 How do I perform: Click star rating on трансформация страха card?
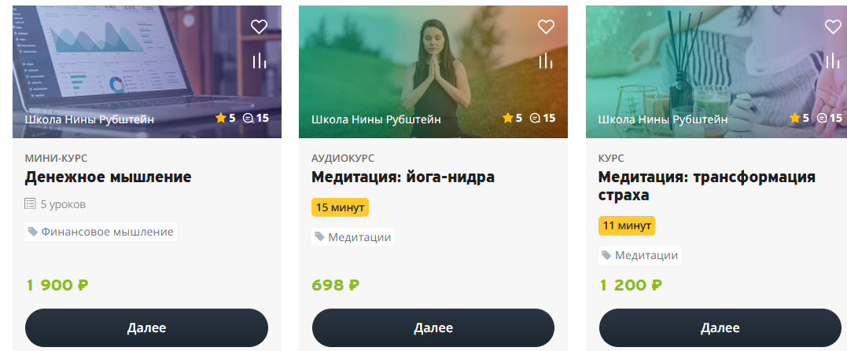799,118
